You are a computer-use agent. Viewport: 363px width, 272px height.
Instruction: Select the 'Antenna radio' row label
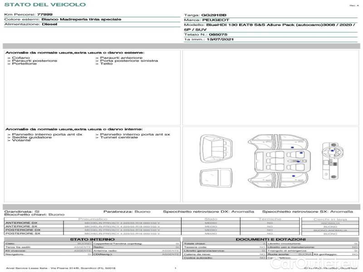pyautogui.click(x=105, y=251)
